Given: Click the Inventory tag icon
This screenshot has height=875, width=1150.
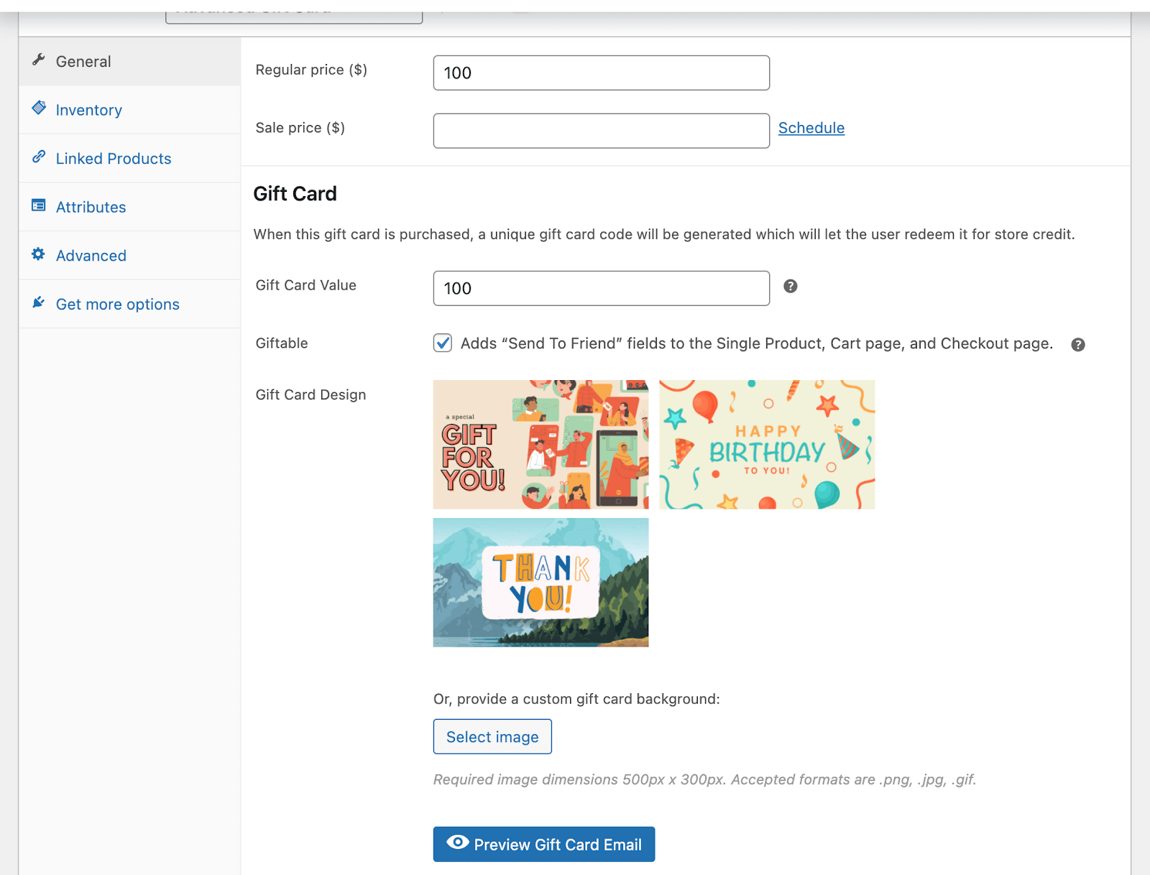Looking at the screenshot, I should 39,108.
